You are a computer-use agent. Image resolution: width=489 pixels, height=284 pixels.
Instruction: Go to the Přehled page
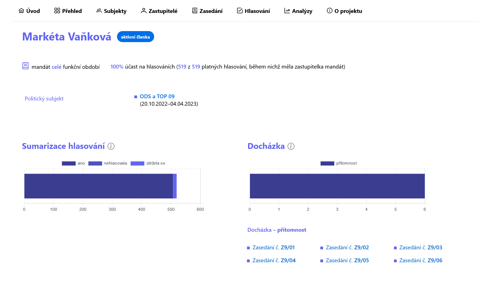pyautogui.click(x=68, y=11)
